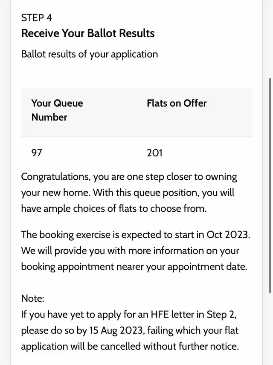
Task: Click "Ballot results of your application" subtitle
Action: tap(90, 54)
